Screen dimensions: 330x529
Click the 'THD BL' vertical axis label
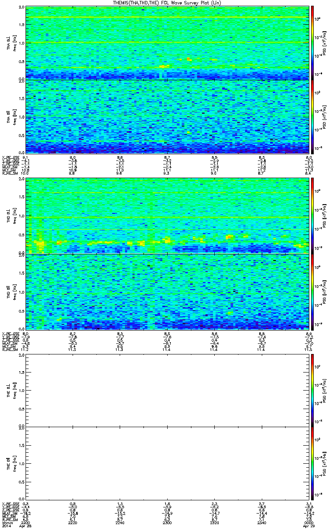[8, 215]
